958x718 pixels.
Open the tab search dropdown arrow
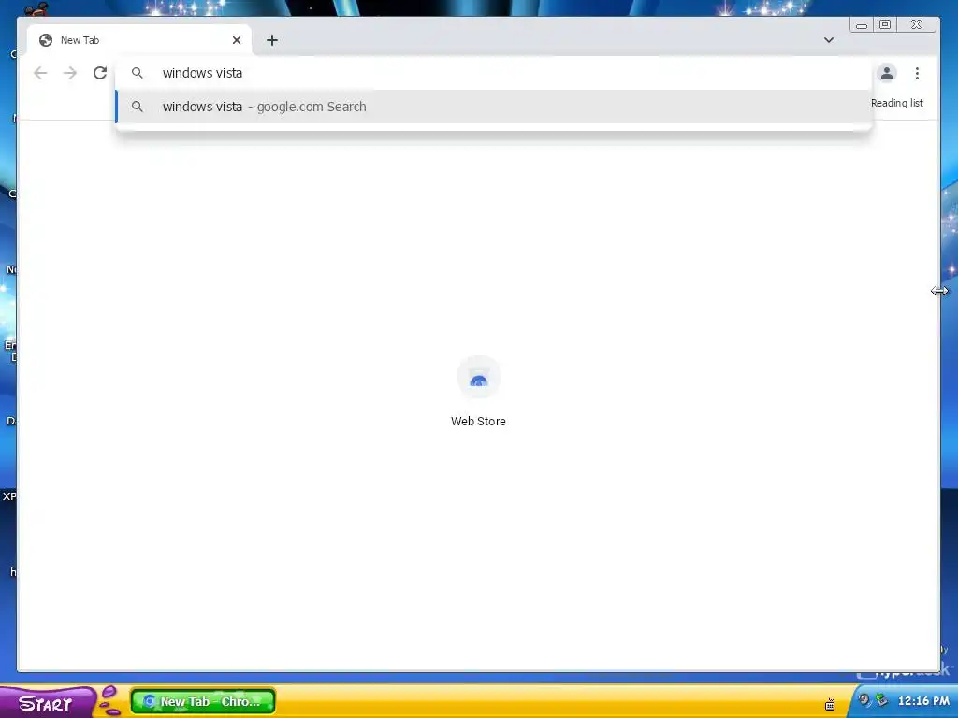pyautogui.click(x=829, y=40)
